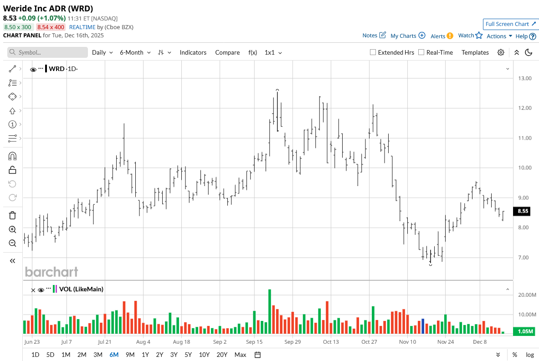Select the 1Y time range
Screen dimensions: 539x361
click(x=145, y=355)
